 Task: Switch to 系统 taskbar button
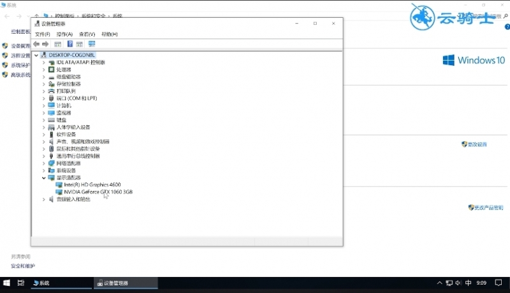(62, 283)
